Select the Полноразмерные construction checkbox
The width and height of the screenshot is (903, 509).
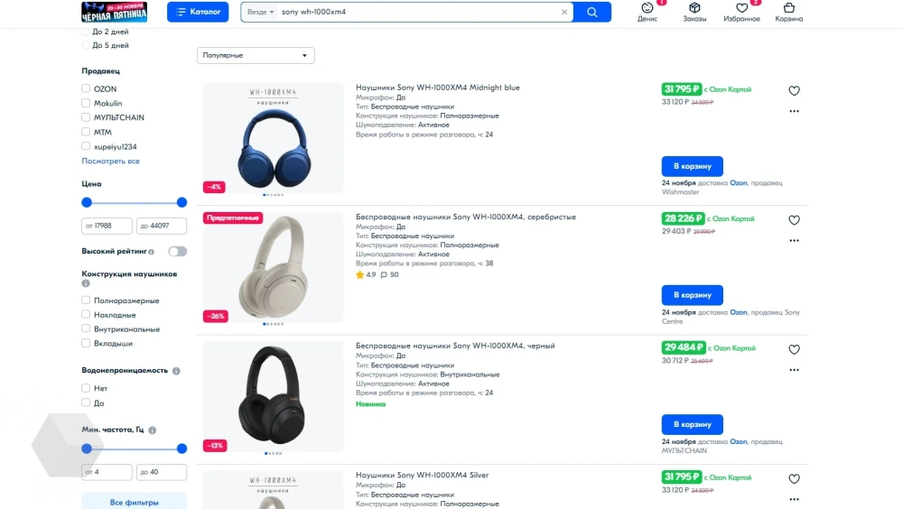click(86, 301)
